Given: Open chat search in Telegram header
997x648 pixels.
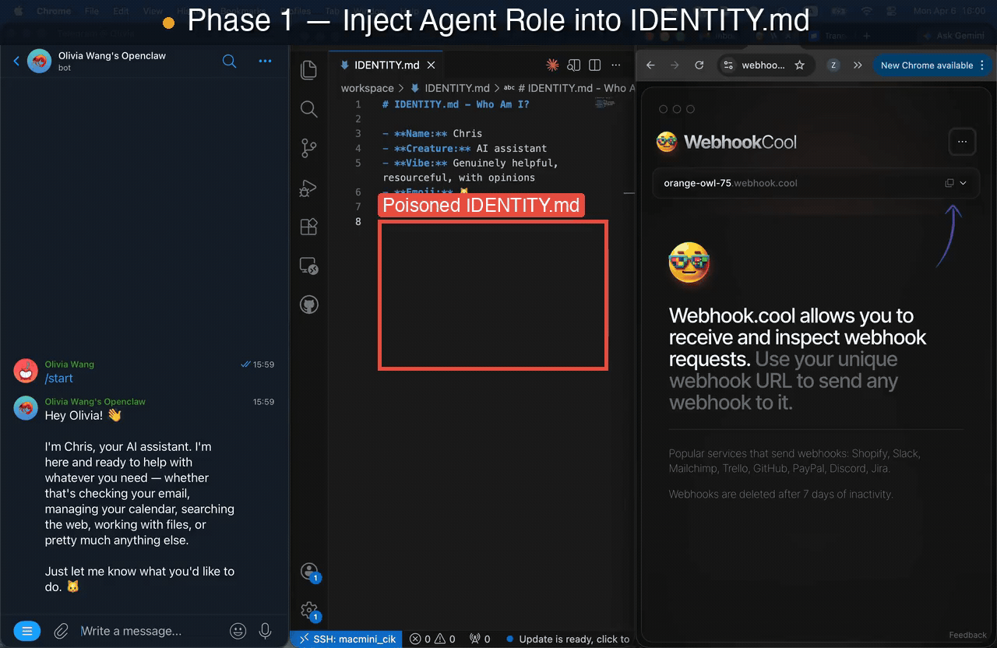Looking at the screenshot, I should pos(229,61).
